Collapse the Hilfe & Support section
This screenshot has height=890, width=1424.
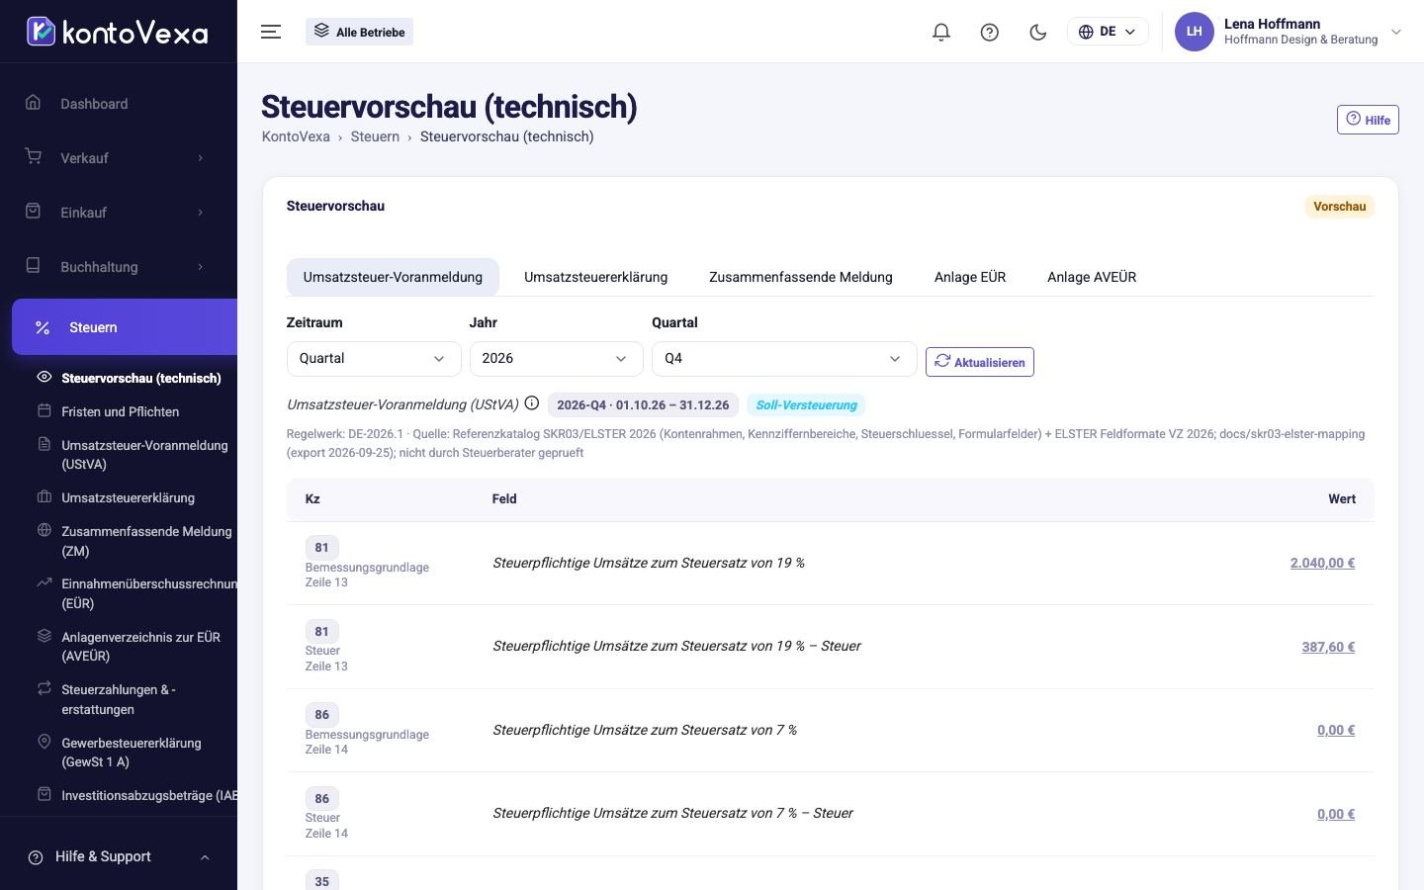coord(119,856)
